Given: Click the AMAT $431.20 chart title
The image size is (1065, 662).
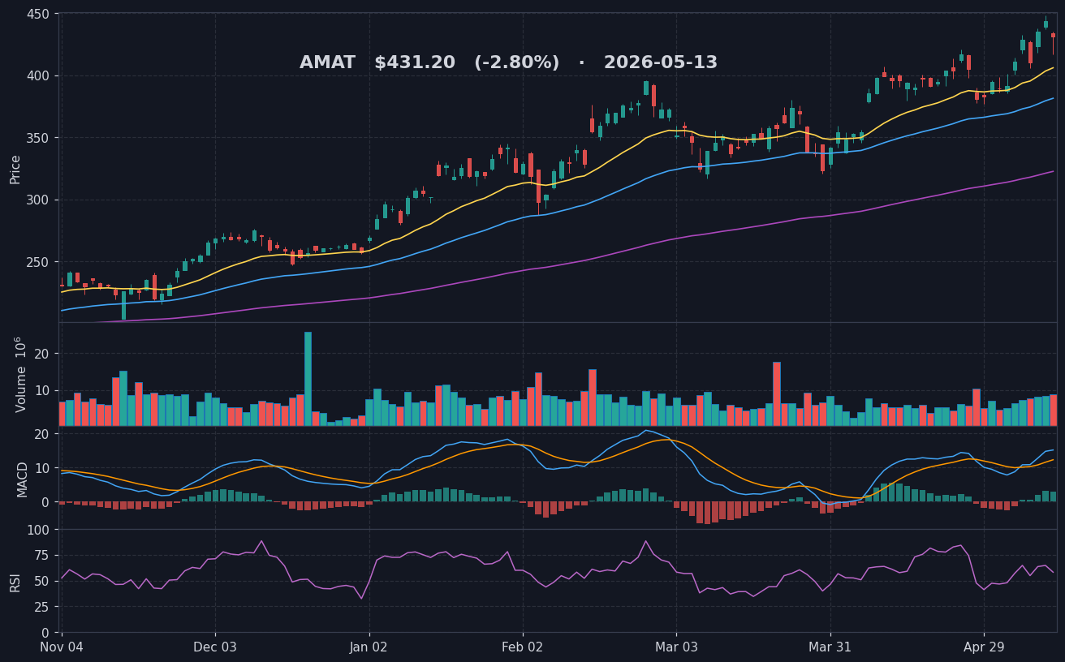Looking at the screenshot, I should pos(508,62).
